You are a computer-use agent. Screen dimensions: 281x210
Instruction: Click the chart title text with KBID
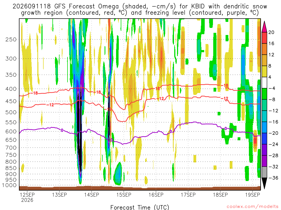point(140,10)
